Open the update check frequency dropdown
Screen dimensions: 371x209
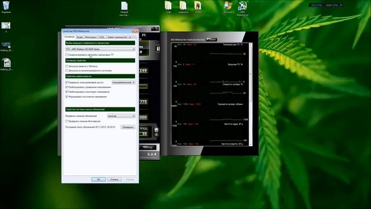pyautogui.click(x=121, y=116)
